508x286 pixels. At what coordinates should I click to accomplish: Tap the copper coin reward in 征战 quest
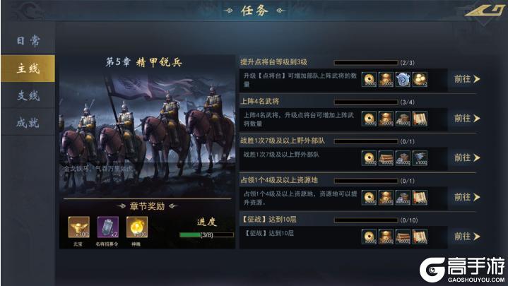(x=369, y=237)
